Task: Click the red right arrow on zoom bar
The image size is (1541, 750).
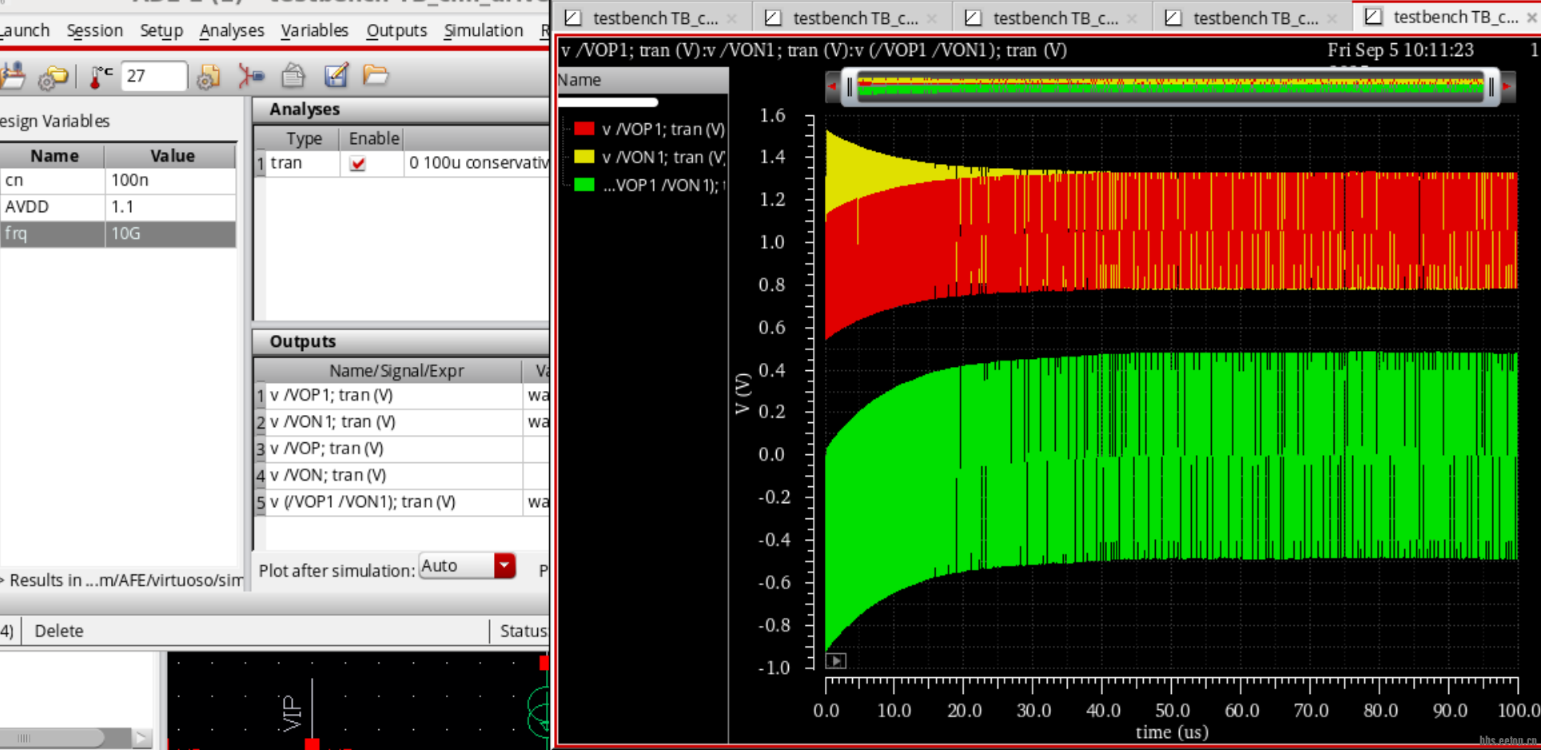Action: pyautogui.click(x=1507, y=86)
